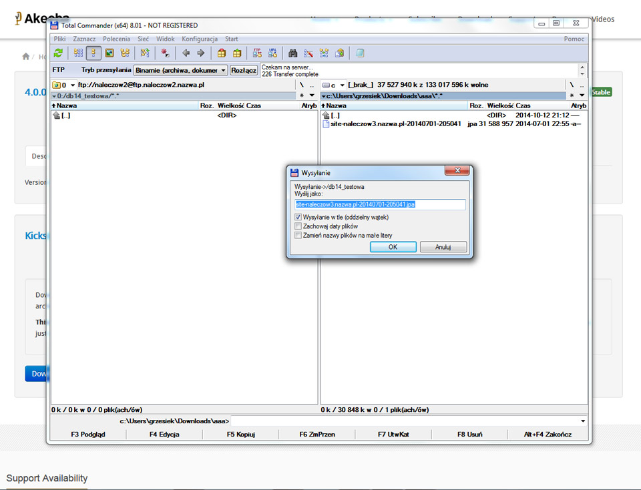641x490 pixels.
Task: Click F5 Kopiuj button
Action: click(x=241, y=435)
